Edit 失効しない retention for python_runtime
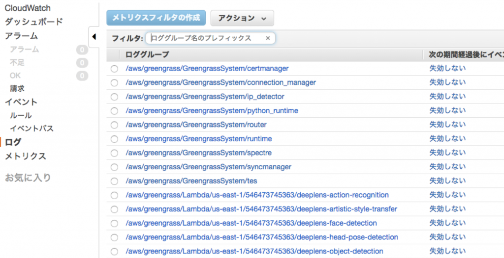 (447, 110)
